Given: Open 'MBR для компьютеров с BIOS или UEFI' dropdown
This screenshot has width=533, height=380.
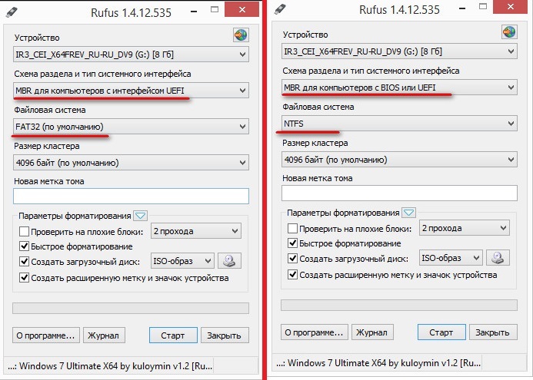Looking at the screenshot, I should point(398,88).
